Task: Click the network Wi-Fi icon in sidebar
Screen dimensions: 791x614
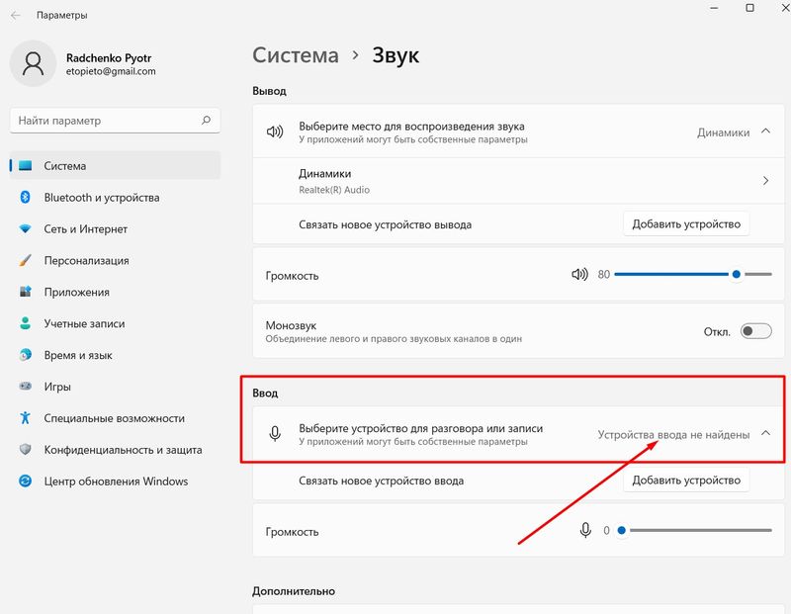Action: (x=26, y=229)
